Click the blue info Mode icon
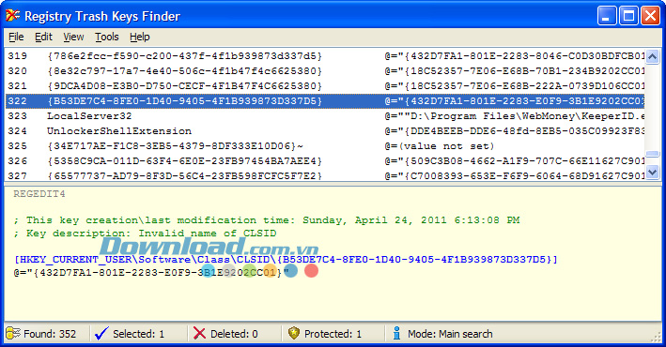 (x=396, y=333)
